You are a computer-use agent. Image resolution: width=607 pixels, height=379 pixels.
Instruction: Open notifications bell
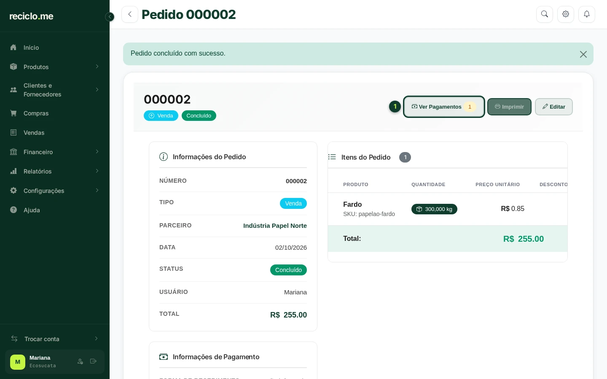tap(587, 14)
